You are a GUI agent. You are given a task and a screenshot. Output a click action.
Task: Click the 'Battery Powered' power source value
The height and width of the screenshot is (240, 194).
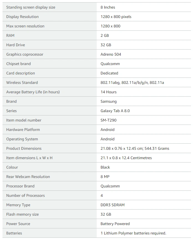click(x=115, y=224)
